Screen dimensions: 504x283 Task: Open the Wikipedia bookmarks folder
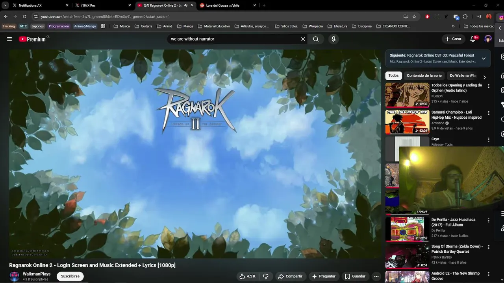313,26
